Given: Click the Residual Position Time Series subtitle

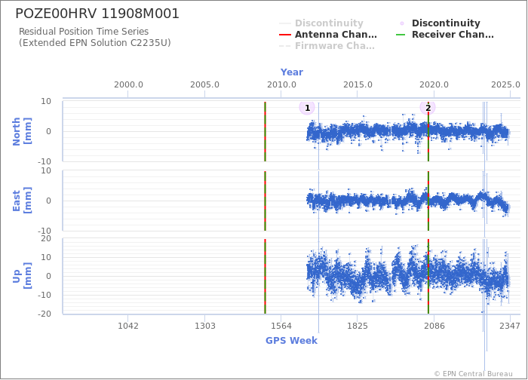Looking at the screenshot, I should (x=84, y=32).
